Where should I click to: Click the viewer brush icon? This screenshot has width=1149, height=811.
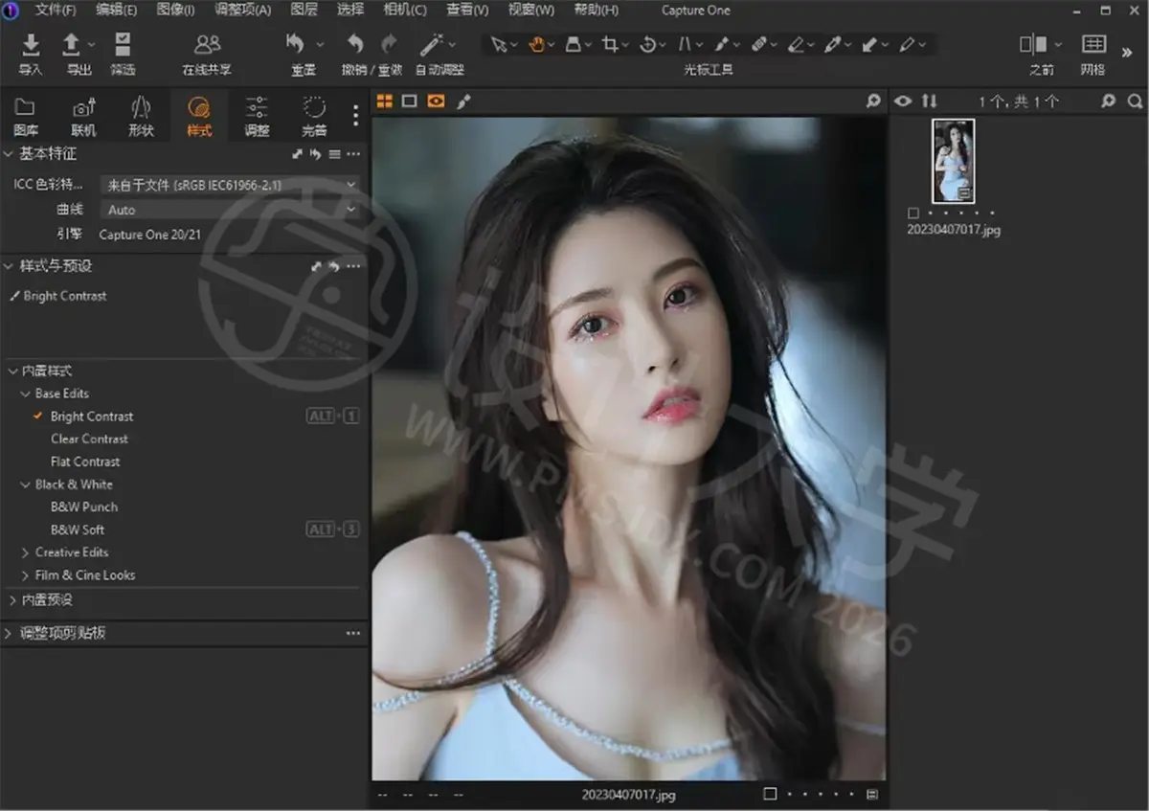click(x=463, y=101)
